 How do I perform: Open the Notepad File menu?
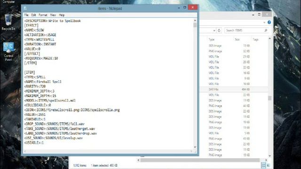click(x=26, y=15)
